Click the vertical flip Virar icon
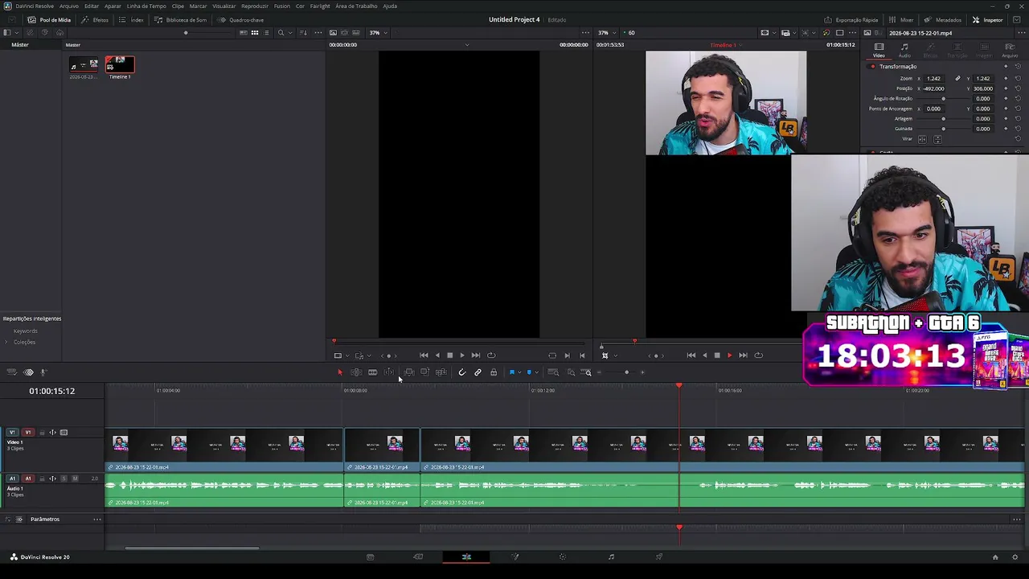Image resolution: width=1029 pixels, height=579 pixels. coord(936,139)
